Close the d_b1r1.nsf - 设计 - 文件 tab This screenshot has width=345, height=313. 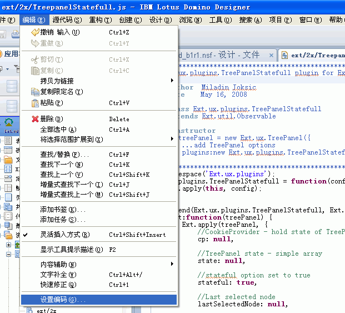coord(271,55)
